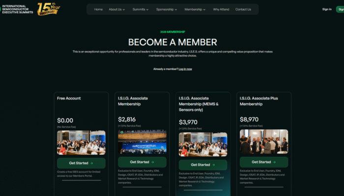
Task: Select Get Started for Free Account
Action: point(81,163)
